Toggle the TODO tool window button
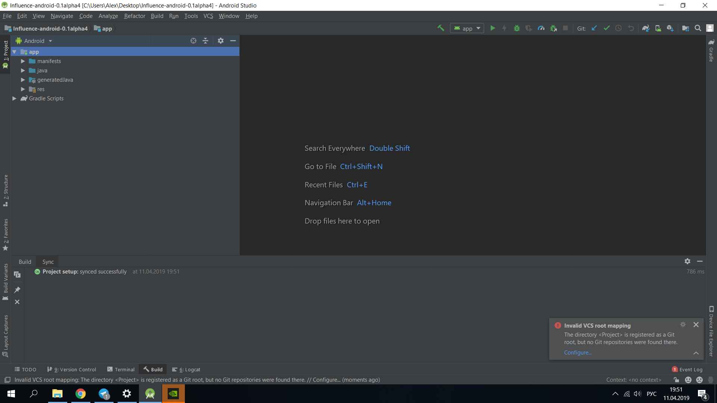 coord(25,369)
